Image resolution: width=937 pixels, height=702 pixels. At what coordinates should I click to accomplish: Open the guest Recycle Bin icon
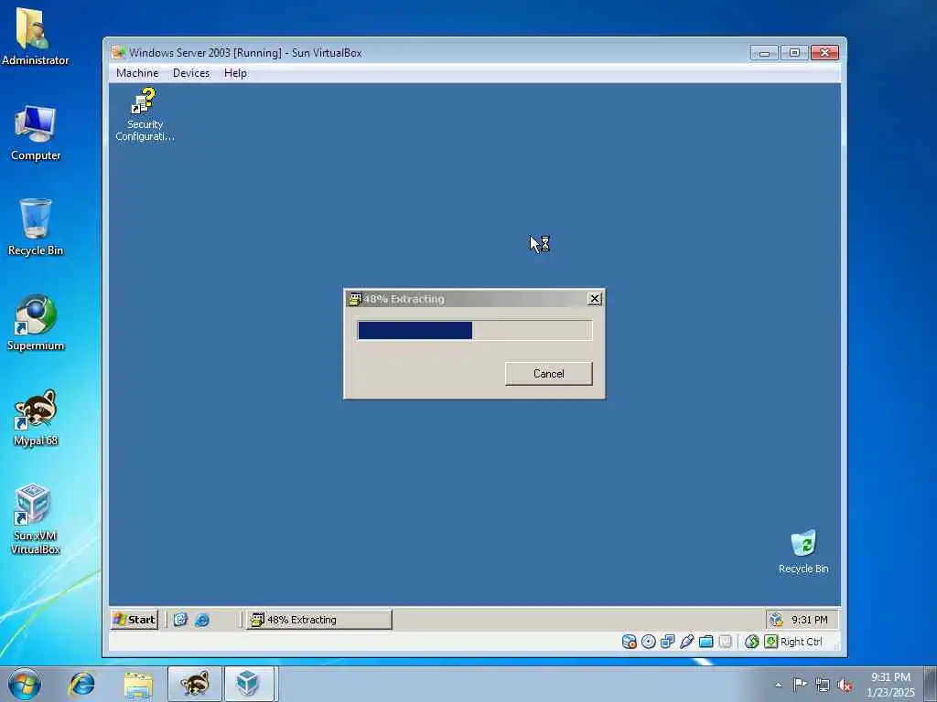803,552
